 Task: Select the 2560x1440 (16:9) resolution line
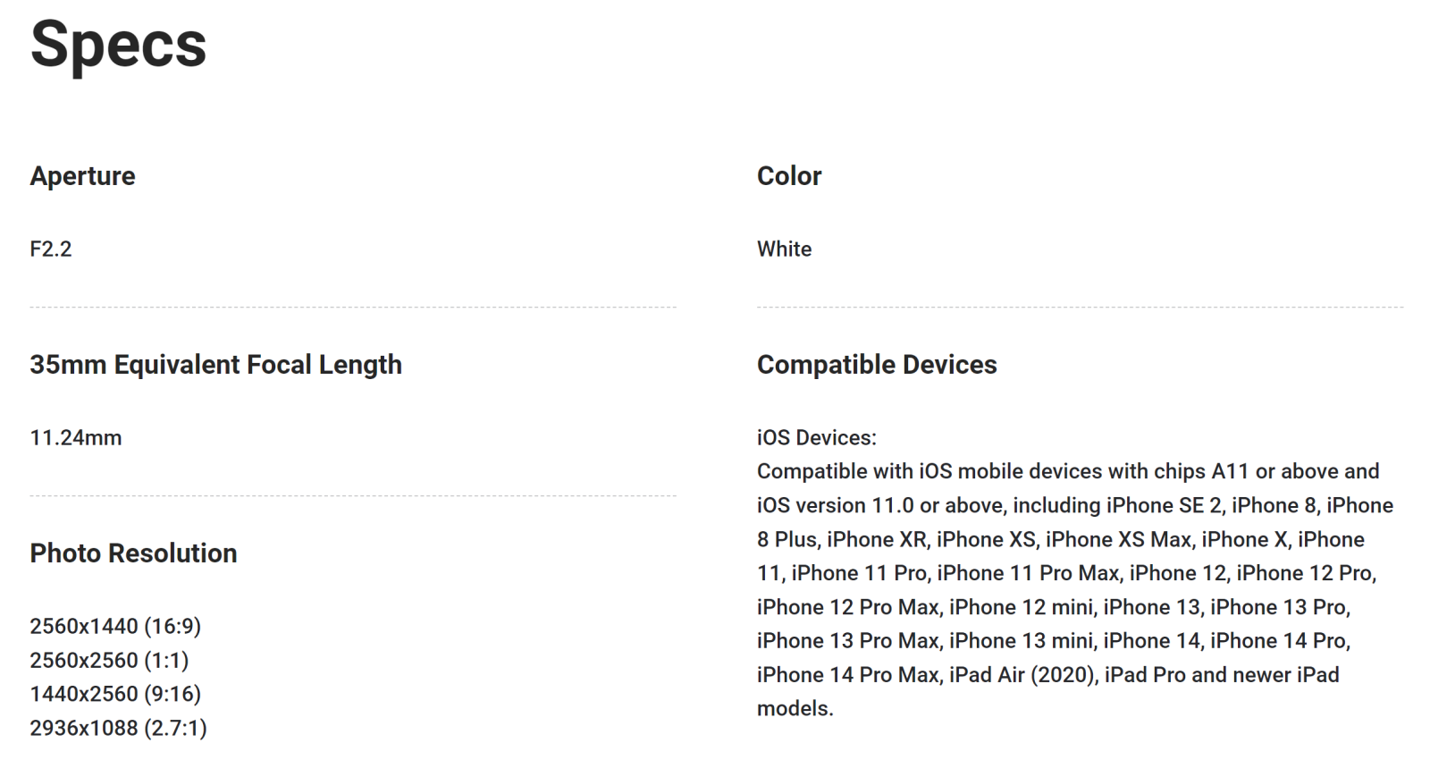(x=115, y=627)
